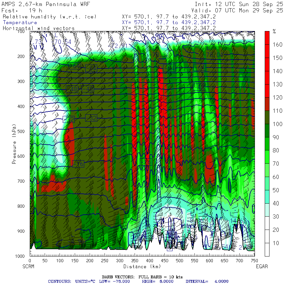Pick the green segment between 80 and 90
The width and height of the screenshot is (285, 285).
tap(267, 144)
